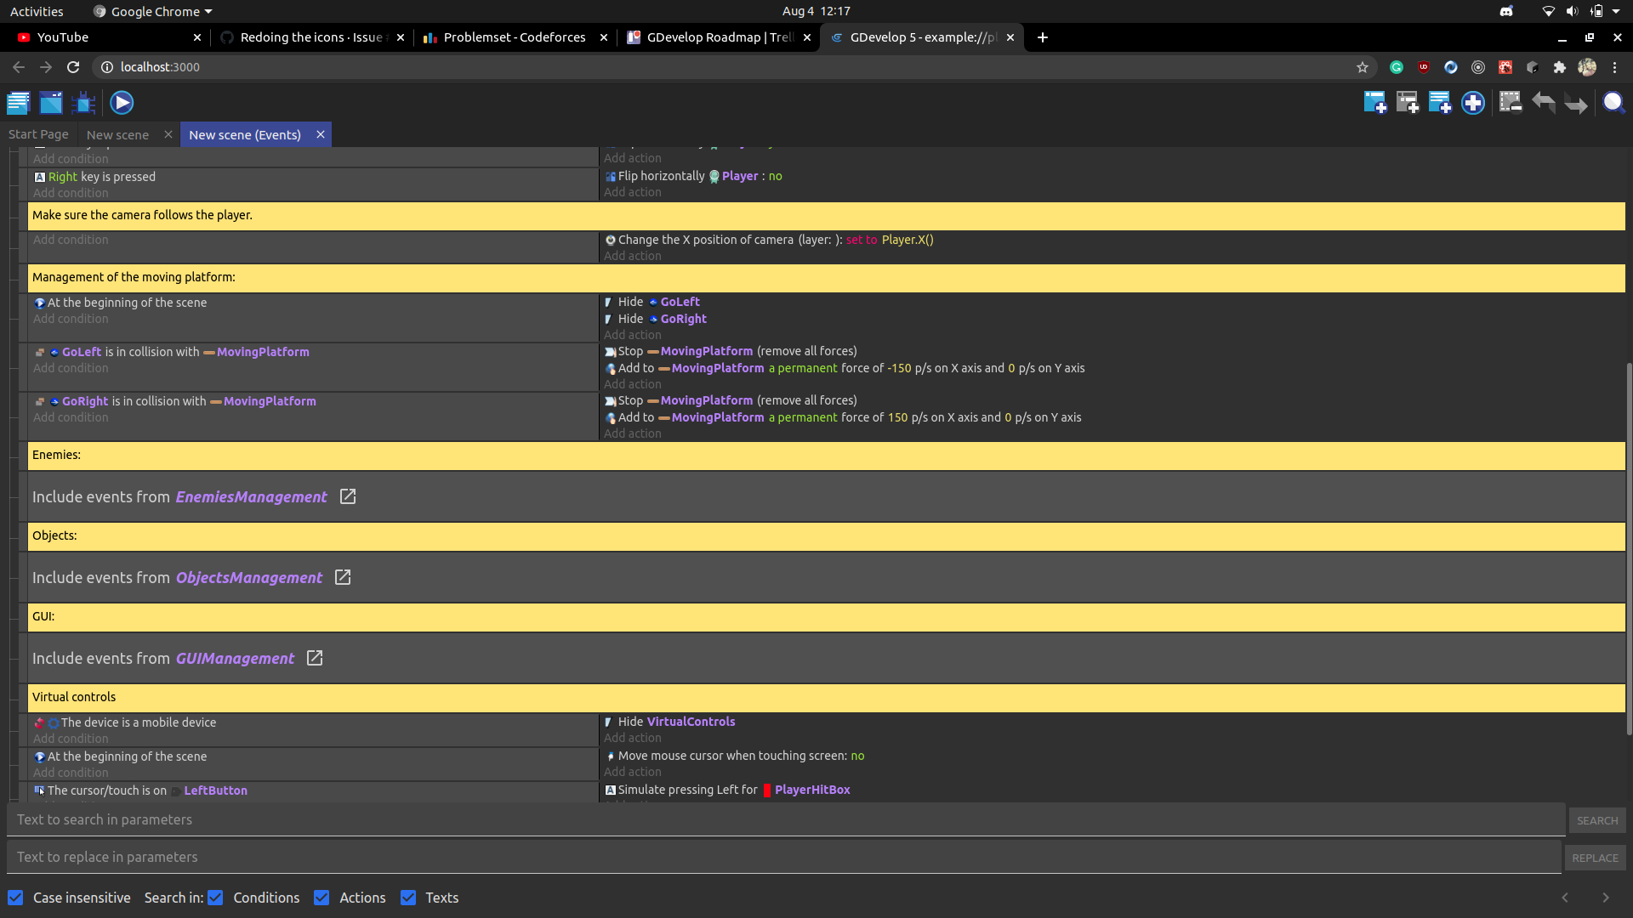Toggle the events search magnifier icon

pos(1613,103)
